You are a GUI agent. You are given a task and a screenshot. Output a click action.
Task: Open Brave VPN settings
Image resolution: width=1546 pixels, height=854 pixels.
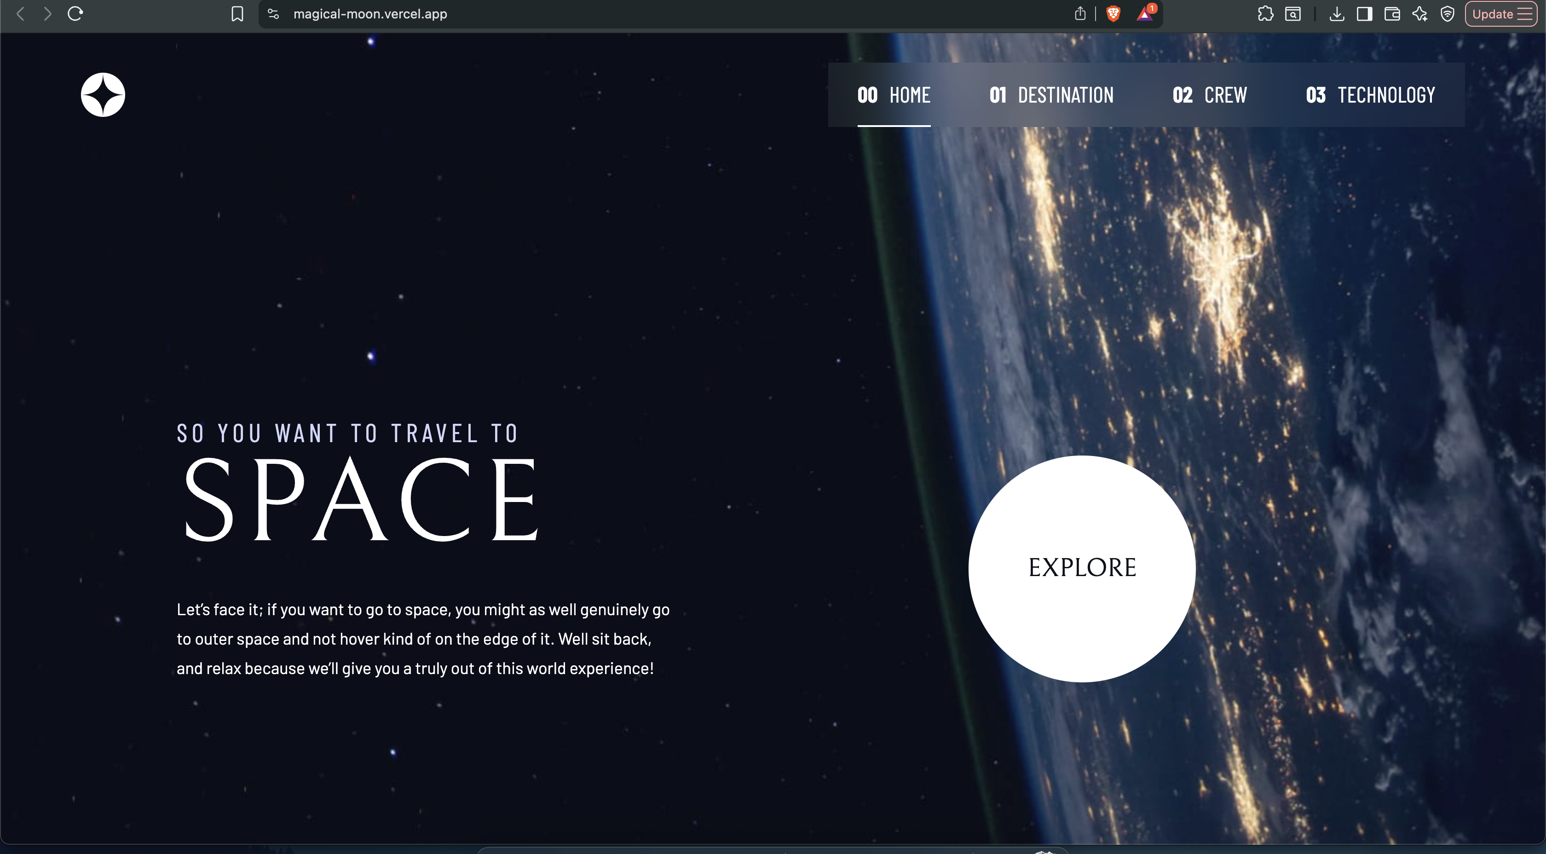point(1448,13)
